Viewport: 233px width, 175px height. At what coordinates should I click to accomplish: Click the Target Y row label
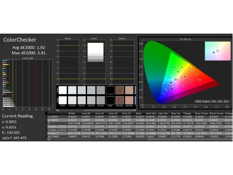[53, 133]
